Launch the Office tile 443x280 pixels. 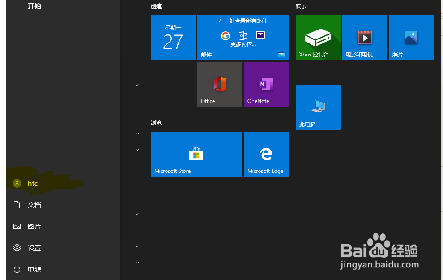click(x=220, y=84)
